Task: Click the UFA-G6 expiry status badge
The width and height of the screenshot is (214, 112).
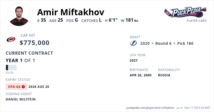Action: point(16,87)
